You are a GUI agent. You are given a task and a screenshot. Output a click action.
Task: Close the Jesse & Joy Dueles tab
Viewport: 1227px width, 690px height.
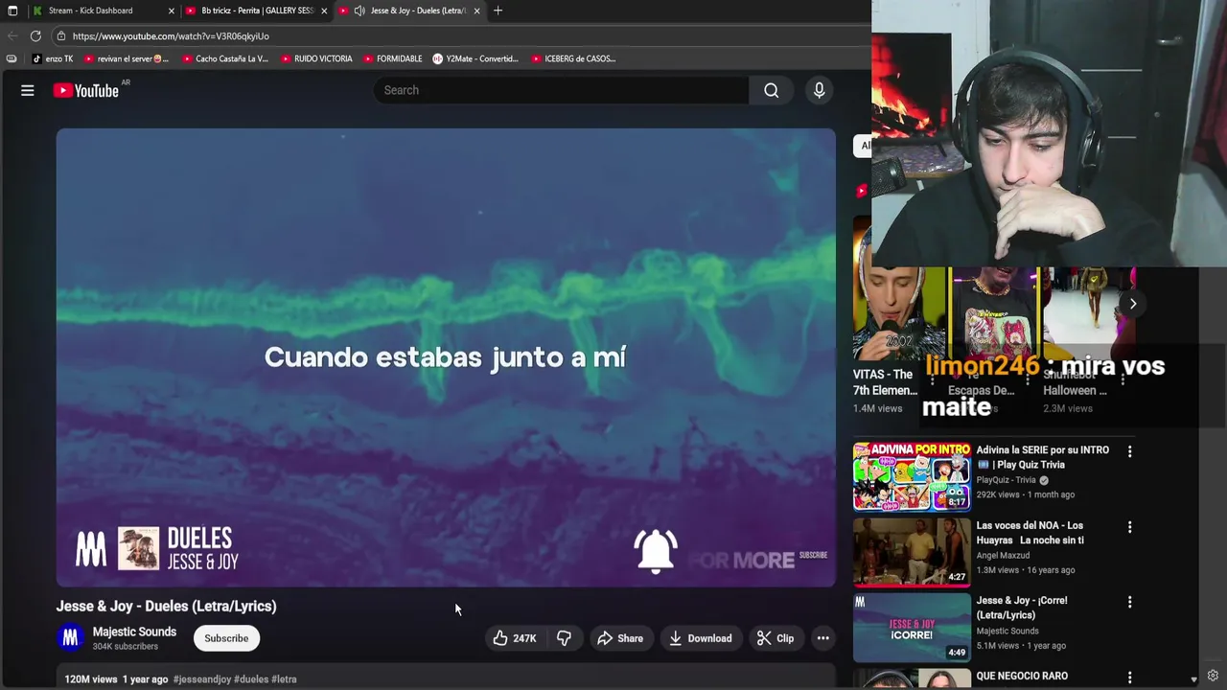pyautogui.click(x=476, y=11)
